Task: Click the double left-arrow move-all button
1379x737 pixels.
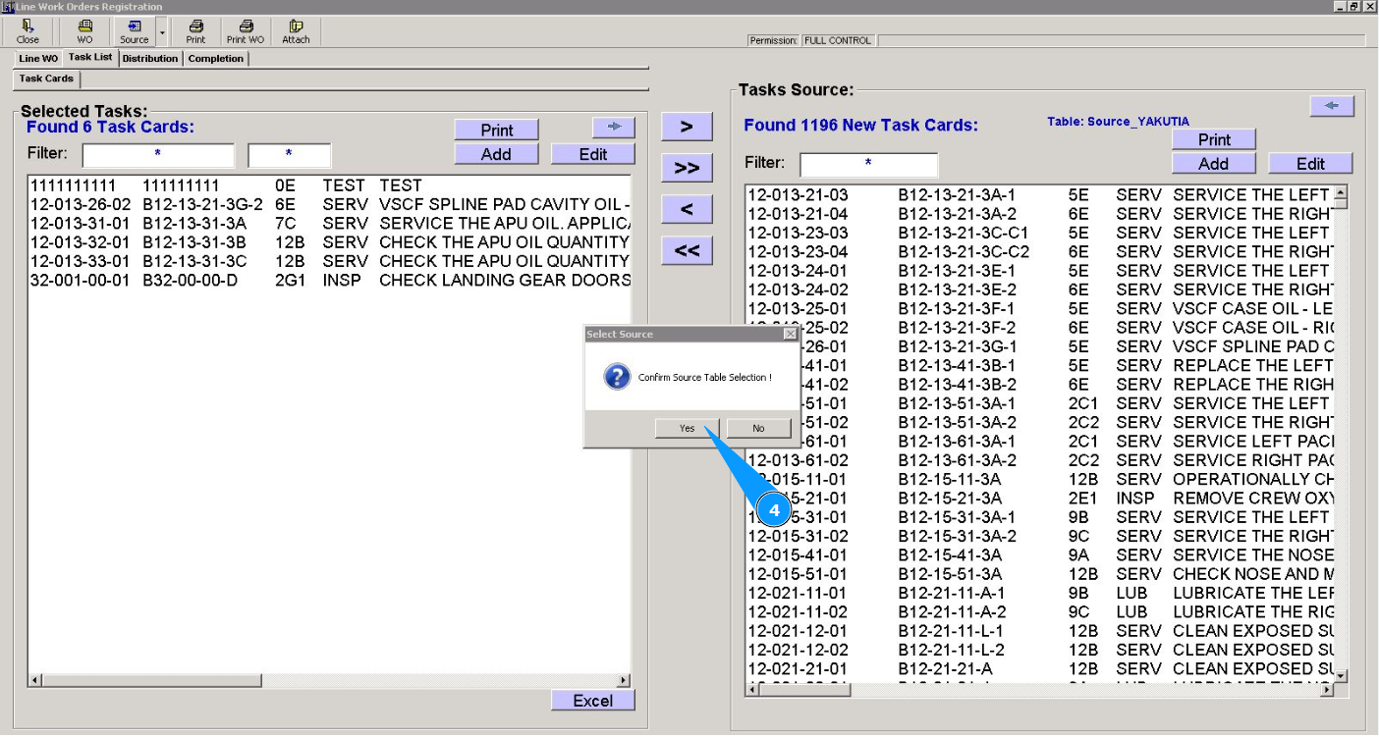Action: [687, 250]
